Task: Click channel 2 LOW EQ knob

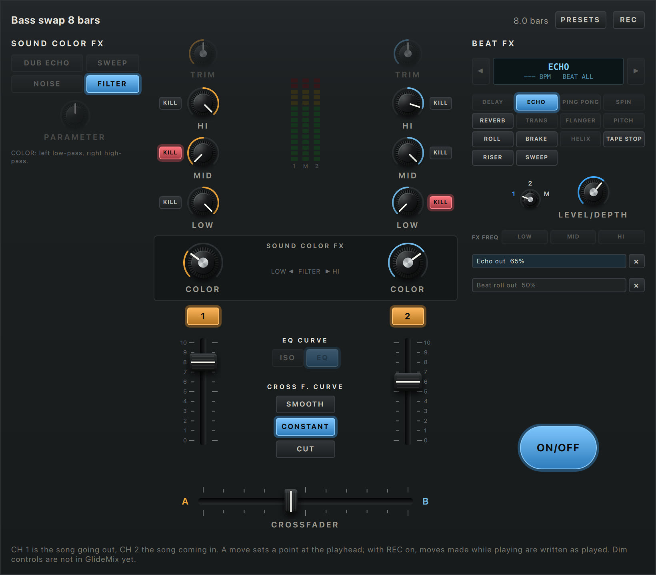Action: [408, 202]
